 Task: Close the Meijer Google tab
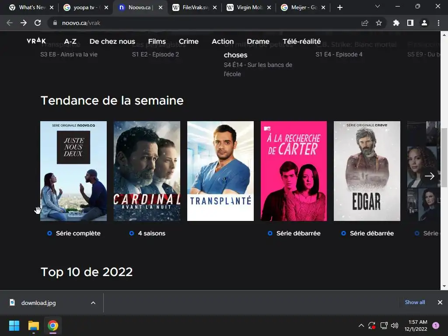[323, 7]
